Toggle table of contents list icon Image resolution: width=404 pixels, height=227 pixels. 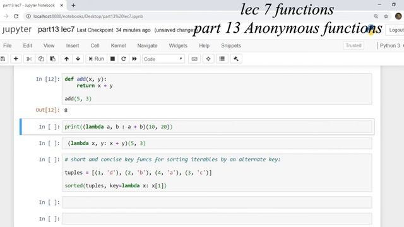coord(222,59)
